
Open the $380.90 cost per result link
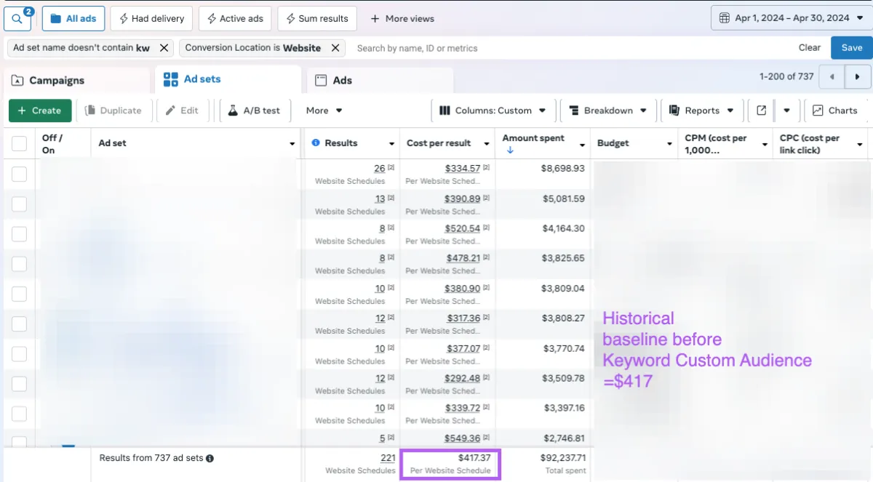click(463, 289)
